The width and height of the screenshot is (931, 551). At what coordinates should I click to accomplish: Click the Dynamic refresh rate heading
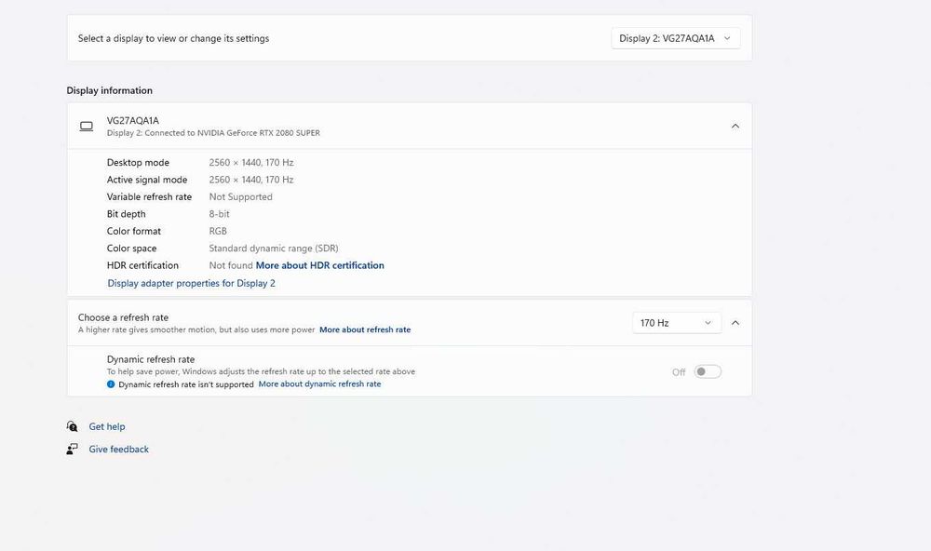tap(151, 359)
